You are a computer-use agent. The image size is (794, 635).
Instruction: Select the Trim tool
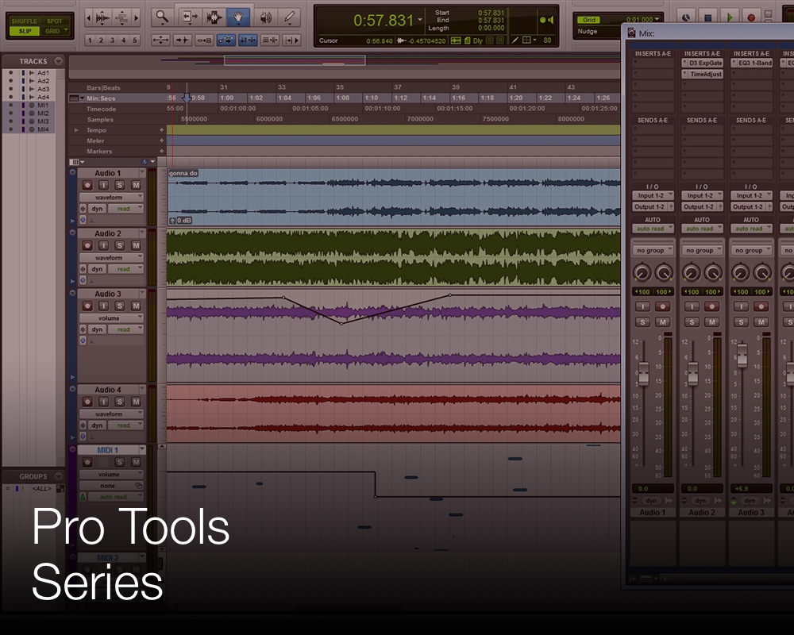[x=190, y=17]
